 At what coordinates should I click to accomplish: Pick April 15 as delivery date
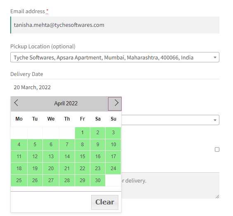coord(82,157)
